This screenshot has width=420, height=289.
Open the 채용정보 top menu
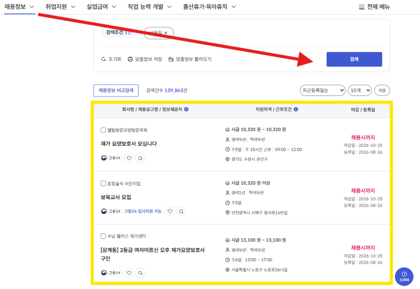pyautogui.click(x=15, y=7)
